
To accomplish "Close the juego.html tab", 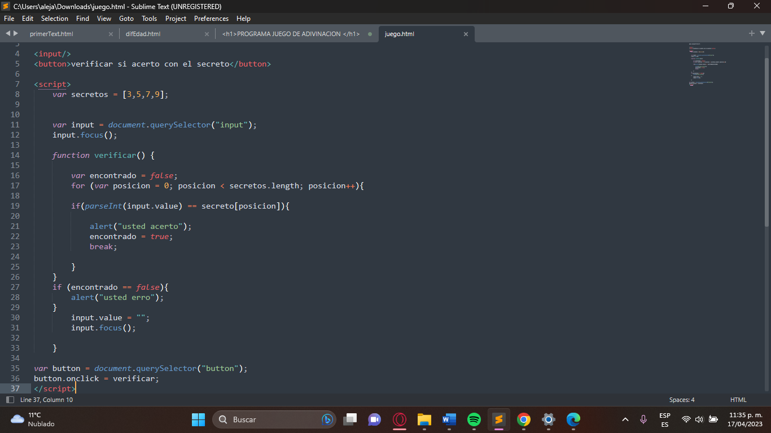I will point(466,34).
